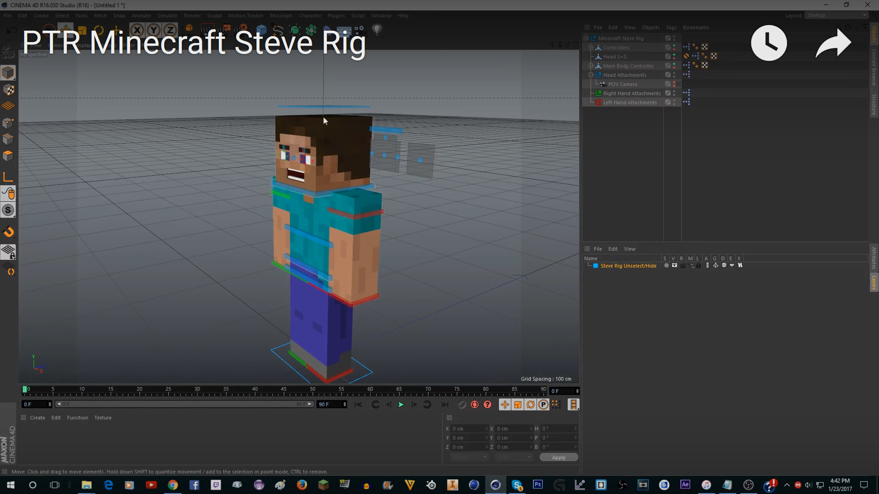Select XPresso tag on Right Hand Attachments
The height and width of the screenshot is (494, 879).
tap(686, 93)
